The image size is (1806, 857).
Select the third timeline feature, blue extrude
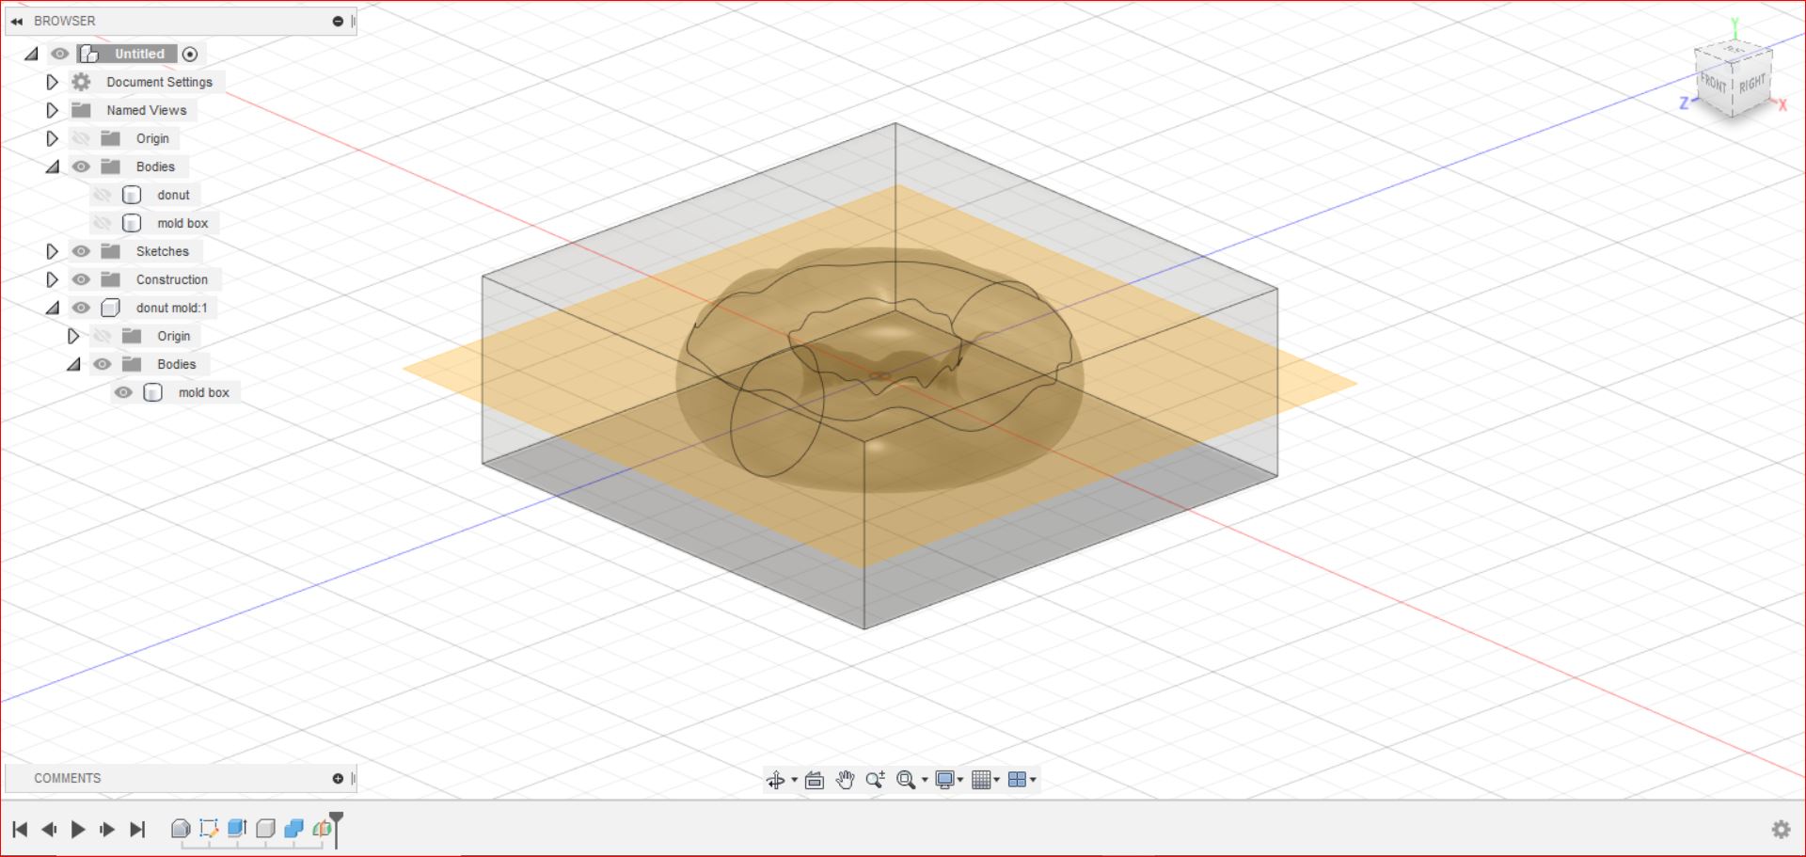(237, 828)
